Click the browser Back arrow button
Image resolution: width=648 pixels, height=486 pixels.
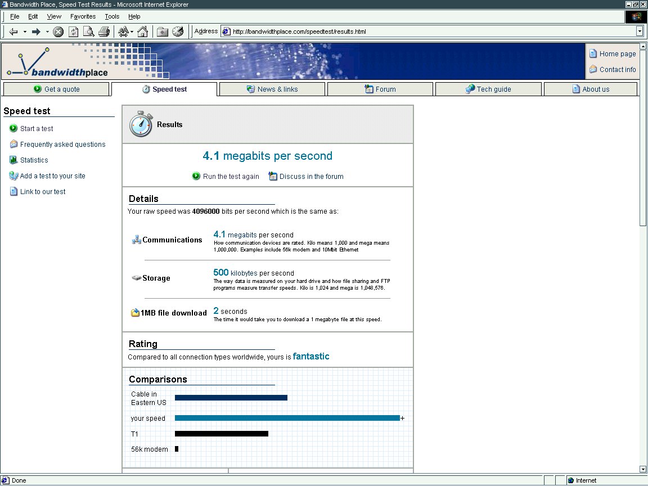(x=13, y=31)
